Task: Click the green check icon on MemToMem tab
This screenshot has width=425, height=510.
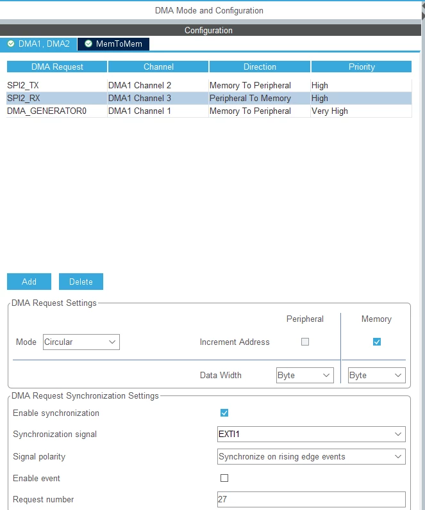Action: 88,44
